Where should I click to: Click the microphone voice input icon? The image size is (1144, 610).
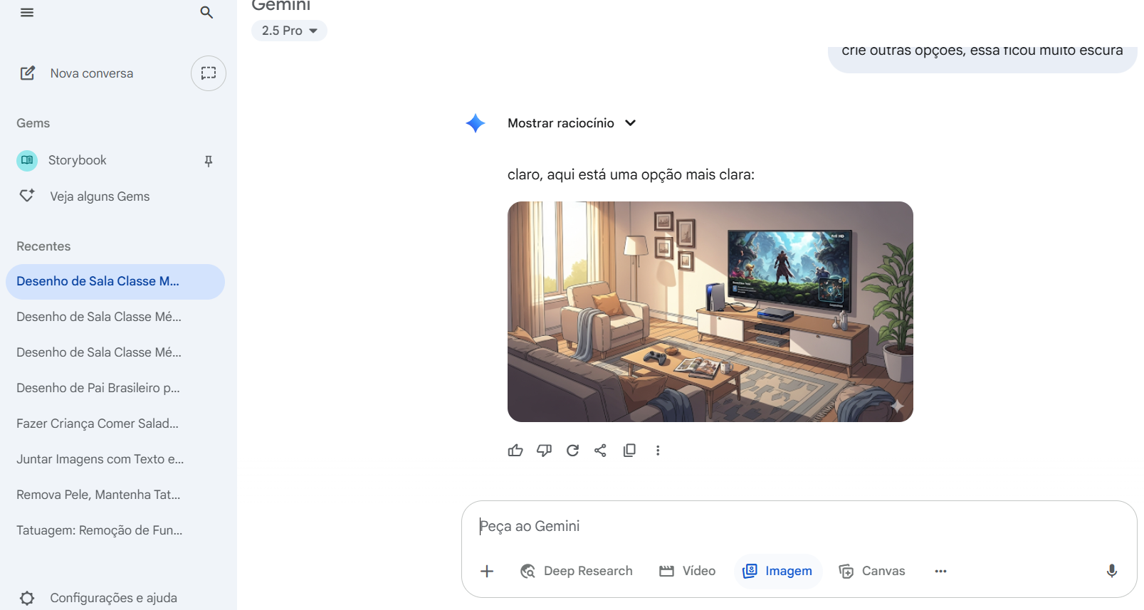(x=1111, y=571)
